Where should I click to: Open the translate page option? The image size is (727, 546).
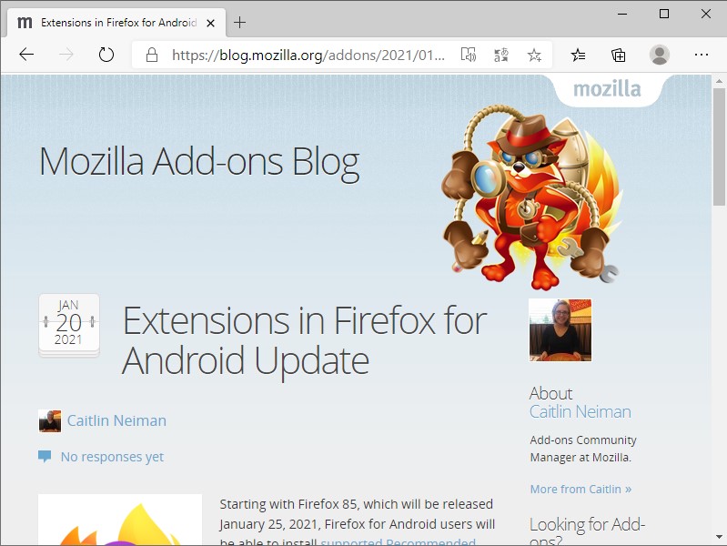coord(501,55)
